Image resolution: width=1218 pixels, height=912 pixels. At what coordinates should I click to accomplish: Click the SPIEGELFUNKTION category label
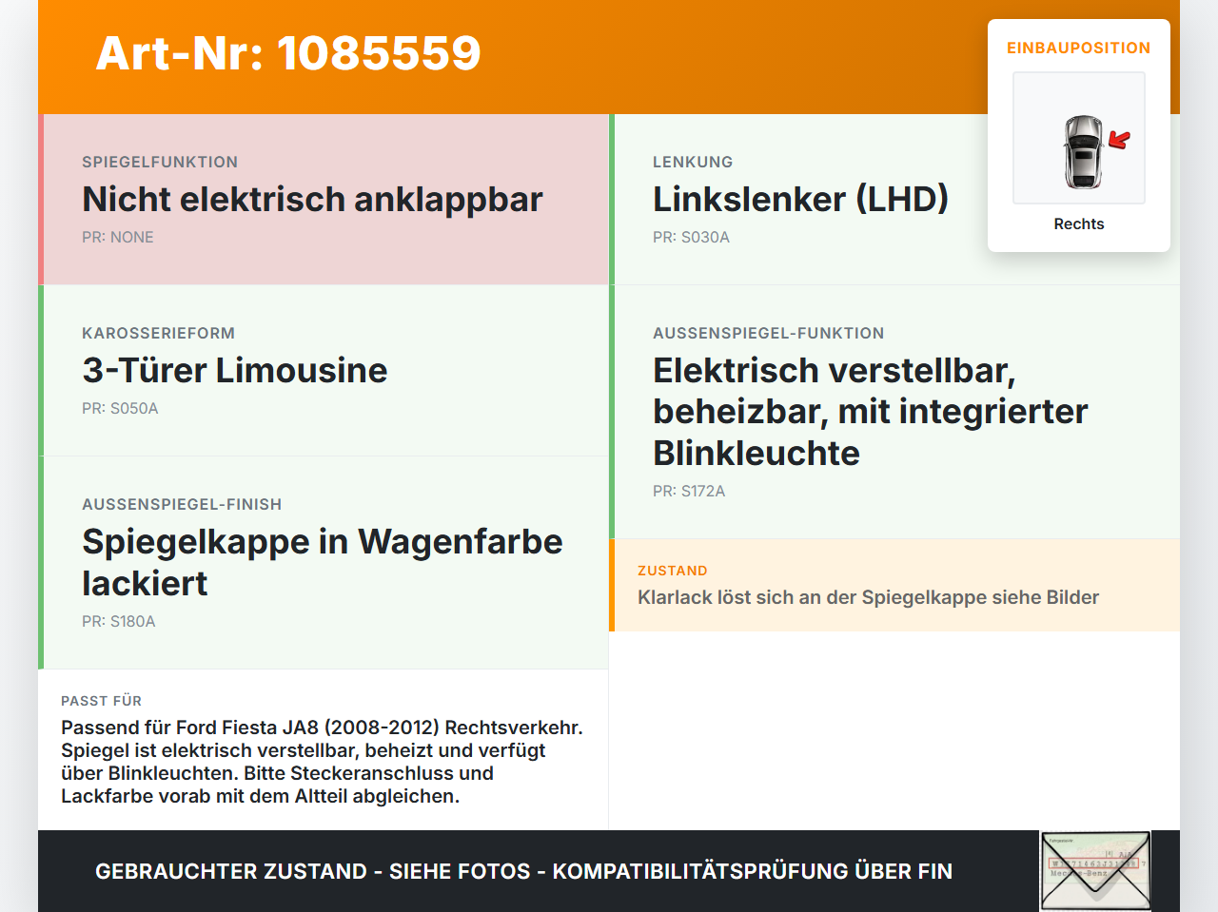tap(160, 162)
